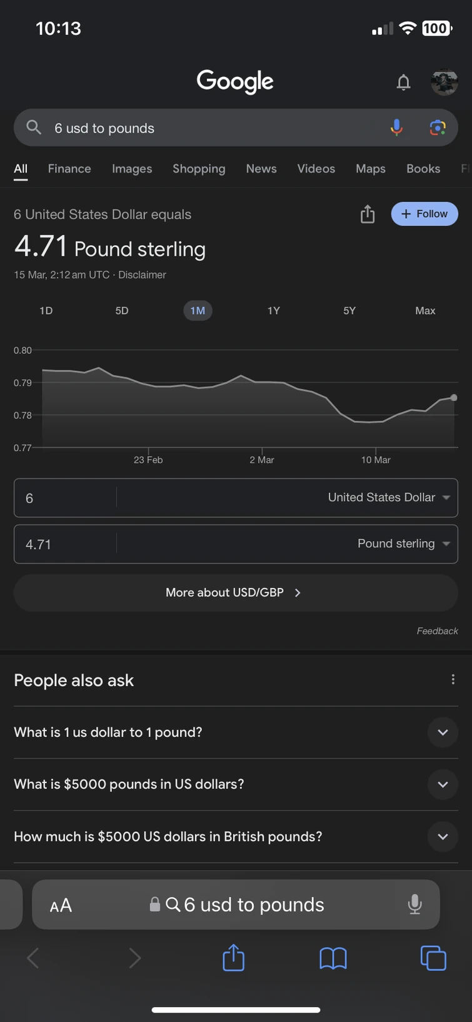Click the chart's latest data point

(x=454, y=398)
